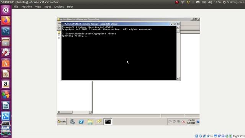Screen dimensions: 245x138
Task: Click the Action Center flag tray icon
Action: click(x=170, y=122)
